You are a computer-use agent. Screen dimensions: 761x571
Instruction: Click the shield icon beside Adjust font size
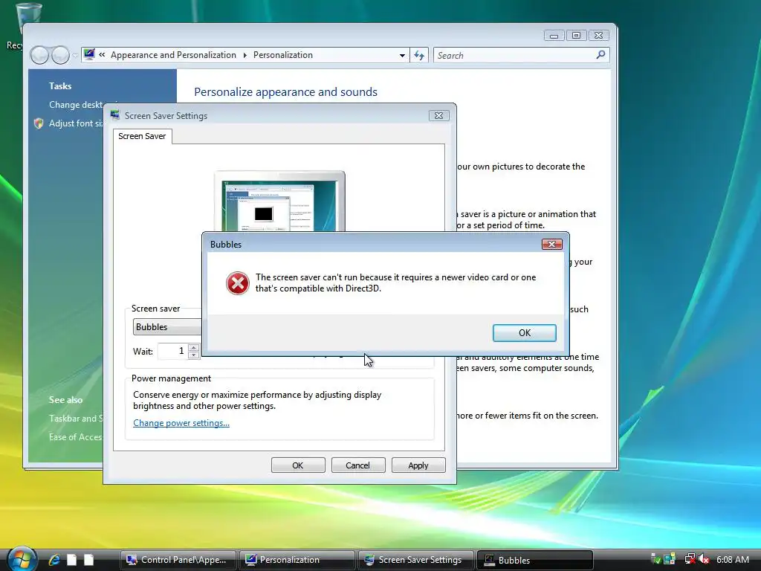pyautogui.click(x=39, y=123)
